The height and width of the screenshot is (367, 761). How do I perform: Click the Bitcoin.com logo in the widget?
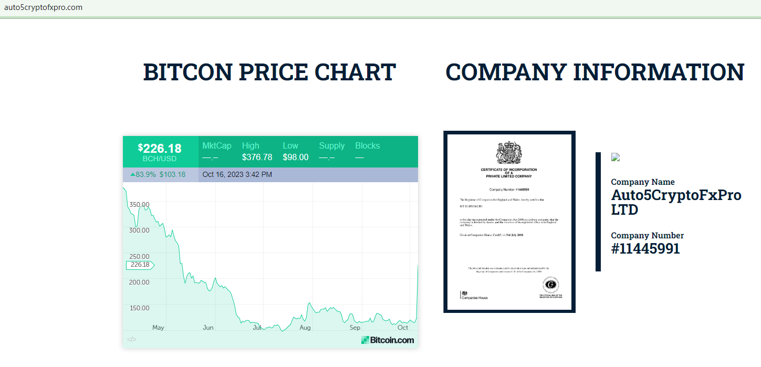[x=388, y=340]
